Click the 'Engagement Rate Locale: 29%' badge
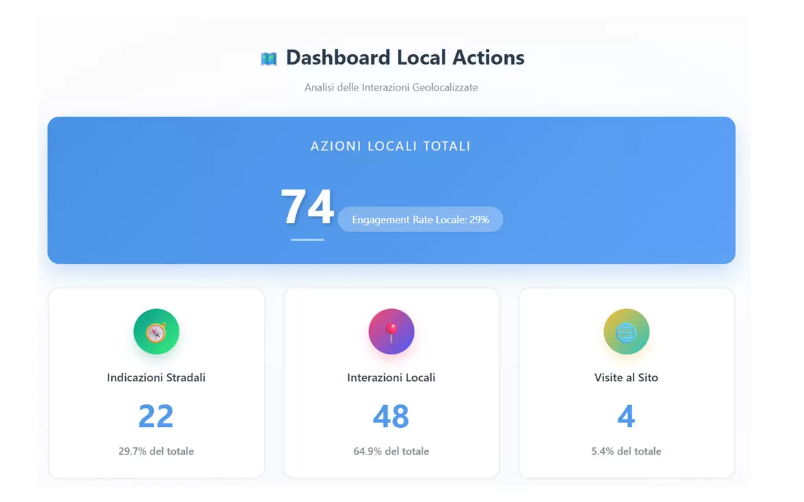Image resolution: width=804 pixels, height=502 pixels. pyautogui.click(x=421, y=220)
